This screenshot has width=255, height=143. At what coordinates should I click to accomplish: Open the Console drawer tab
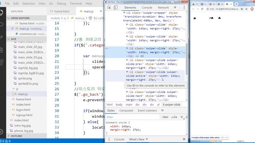click(119, 139)
